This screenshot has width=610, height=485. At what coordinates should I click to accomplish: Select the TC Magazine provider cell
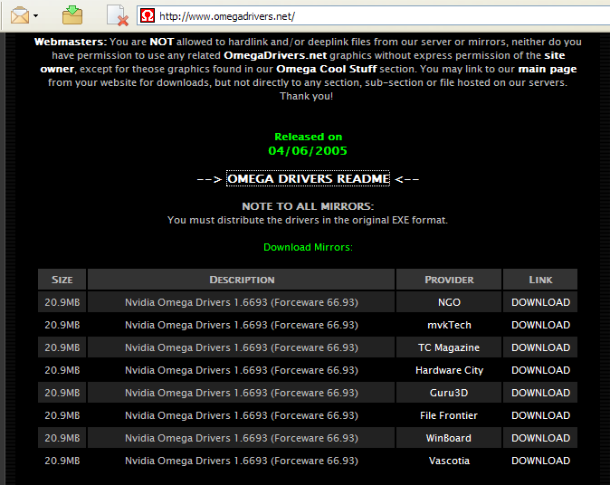click(449, 347)
